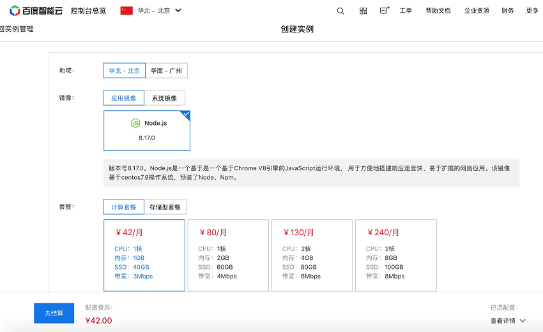Switch to 系统镜像 tab
The width and height of the screenshot is (543, 332).
coord(164,97)
